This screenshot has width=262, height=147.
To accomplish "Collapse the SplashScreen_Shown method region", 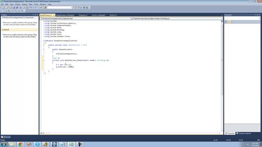I will coord(44,60).
